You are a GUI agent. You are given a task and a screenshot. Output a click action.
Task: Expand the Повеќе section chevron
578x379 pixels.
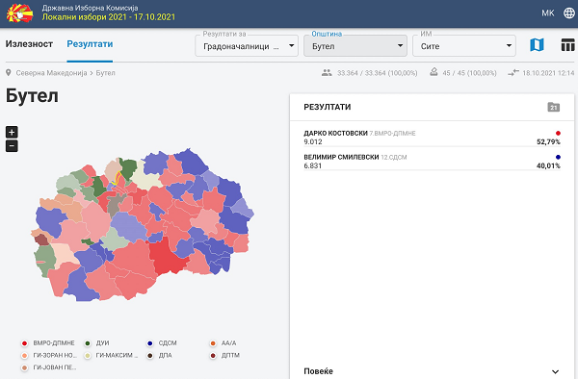click(555, 371)
